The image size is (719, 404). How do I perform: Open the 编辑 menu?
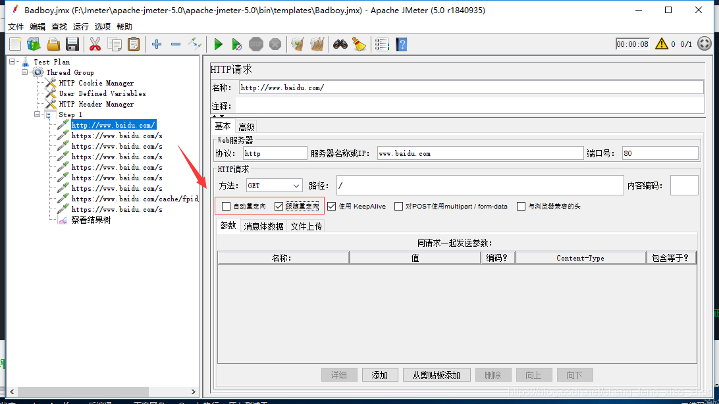[37, 27]
